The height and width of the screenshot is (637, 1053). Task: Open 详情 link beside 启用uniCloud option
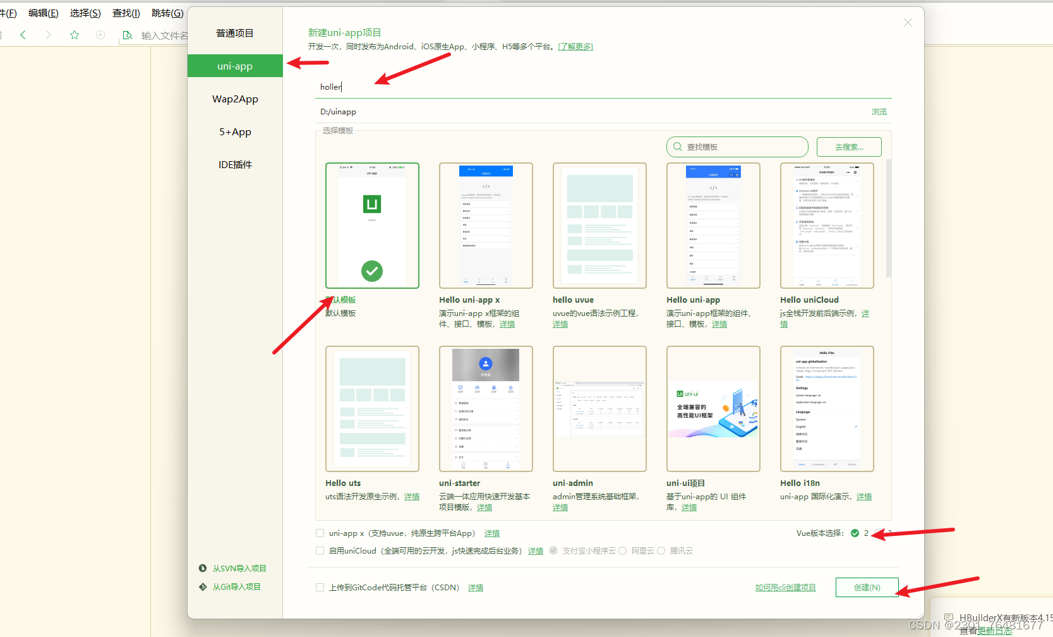[x=536, y=551]
